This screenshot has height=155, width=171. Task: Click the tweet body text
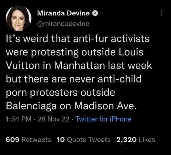[79, 72]
